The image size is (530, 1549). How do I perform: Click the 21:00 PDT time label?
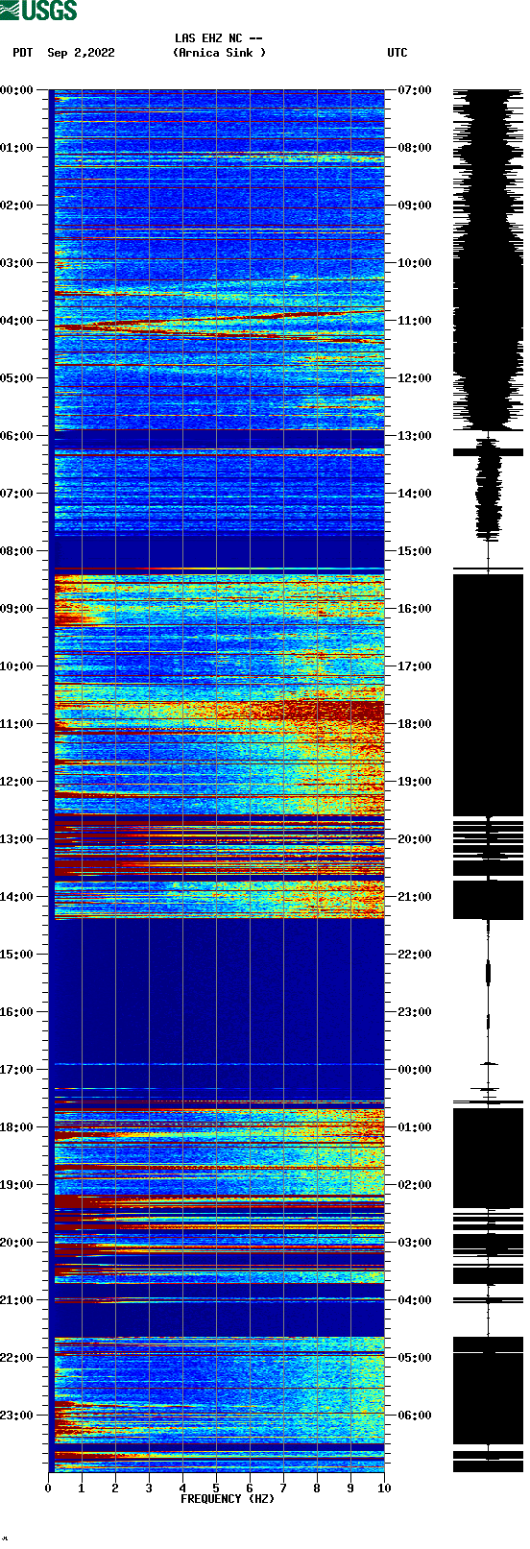(x=17, y=1300)
